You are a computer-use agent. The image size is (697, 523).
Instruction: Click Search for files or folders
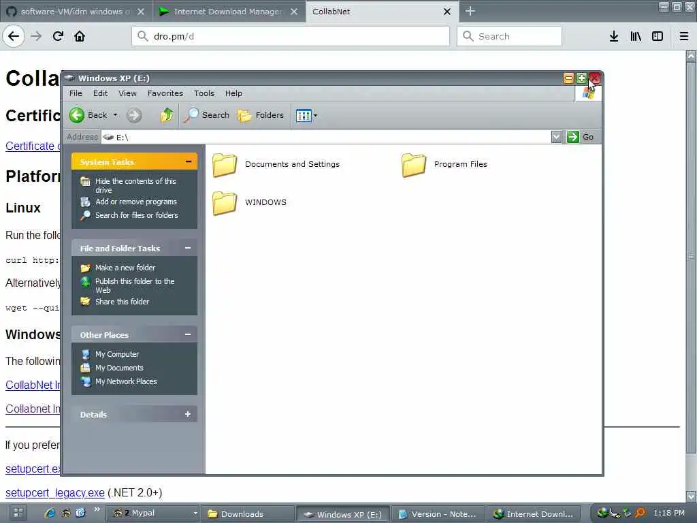[136, 215]
